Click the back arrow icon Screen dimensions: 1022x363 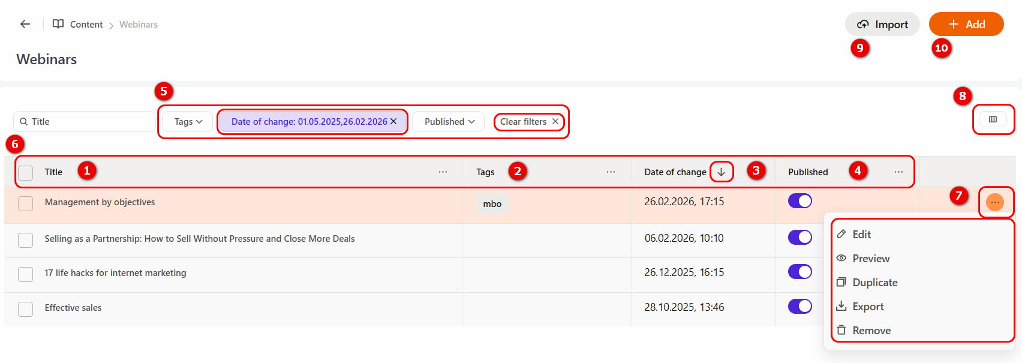pyautogui.click(x=25, y=24)
